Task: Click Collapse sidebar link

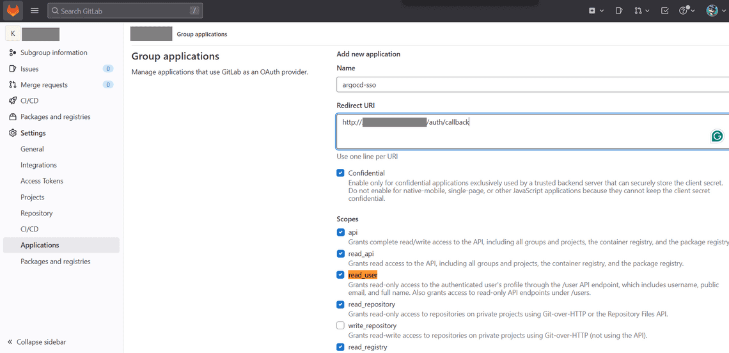Action: click(41, 342)
